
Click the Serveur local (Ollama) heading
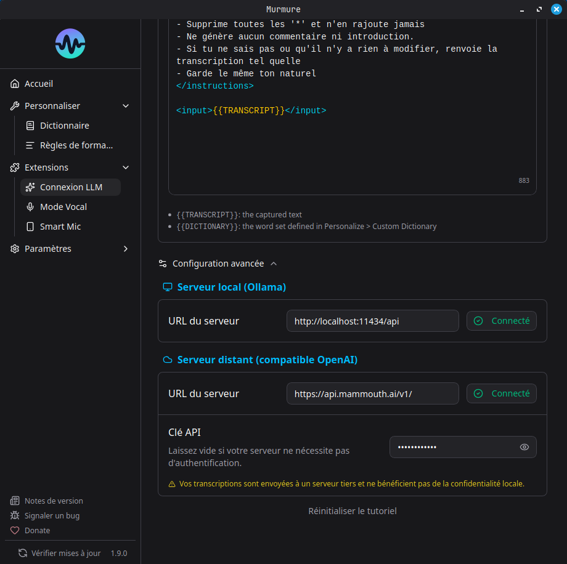232,288
